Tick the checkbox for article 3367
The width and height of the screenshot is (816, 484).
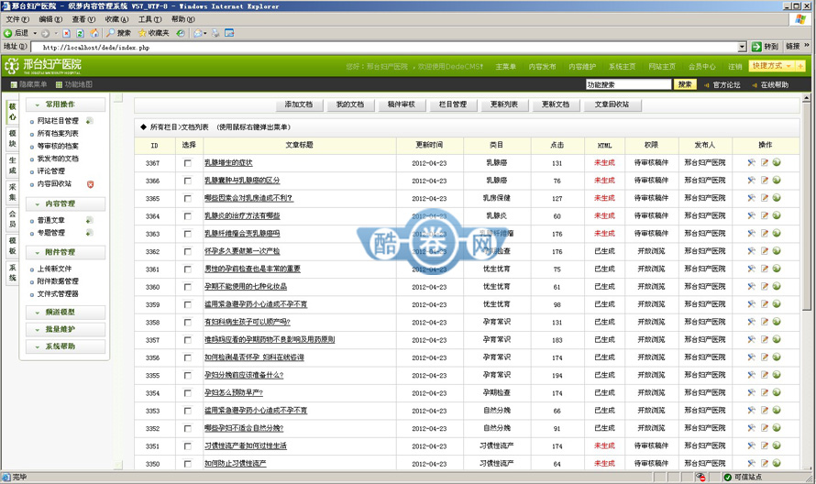click(x=188, y=163)
